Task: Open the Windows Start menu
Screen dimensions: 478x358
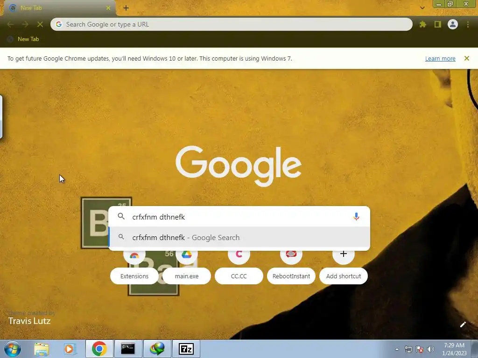Action: [12, 349]
